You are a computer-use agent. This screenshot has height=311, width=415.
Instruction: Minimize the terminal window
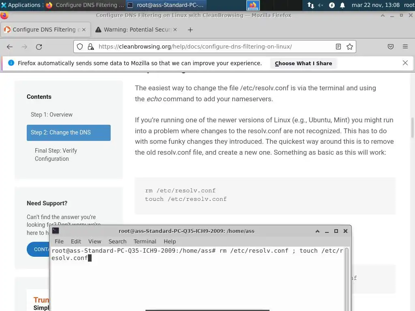[x=327, y=231]
